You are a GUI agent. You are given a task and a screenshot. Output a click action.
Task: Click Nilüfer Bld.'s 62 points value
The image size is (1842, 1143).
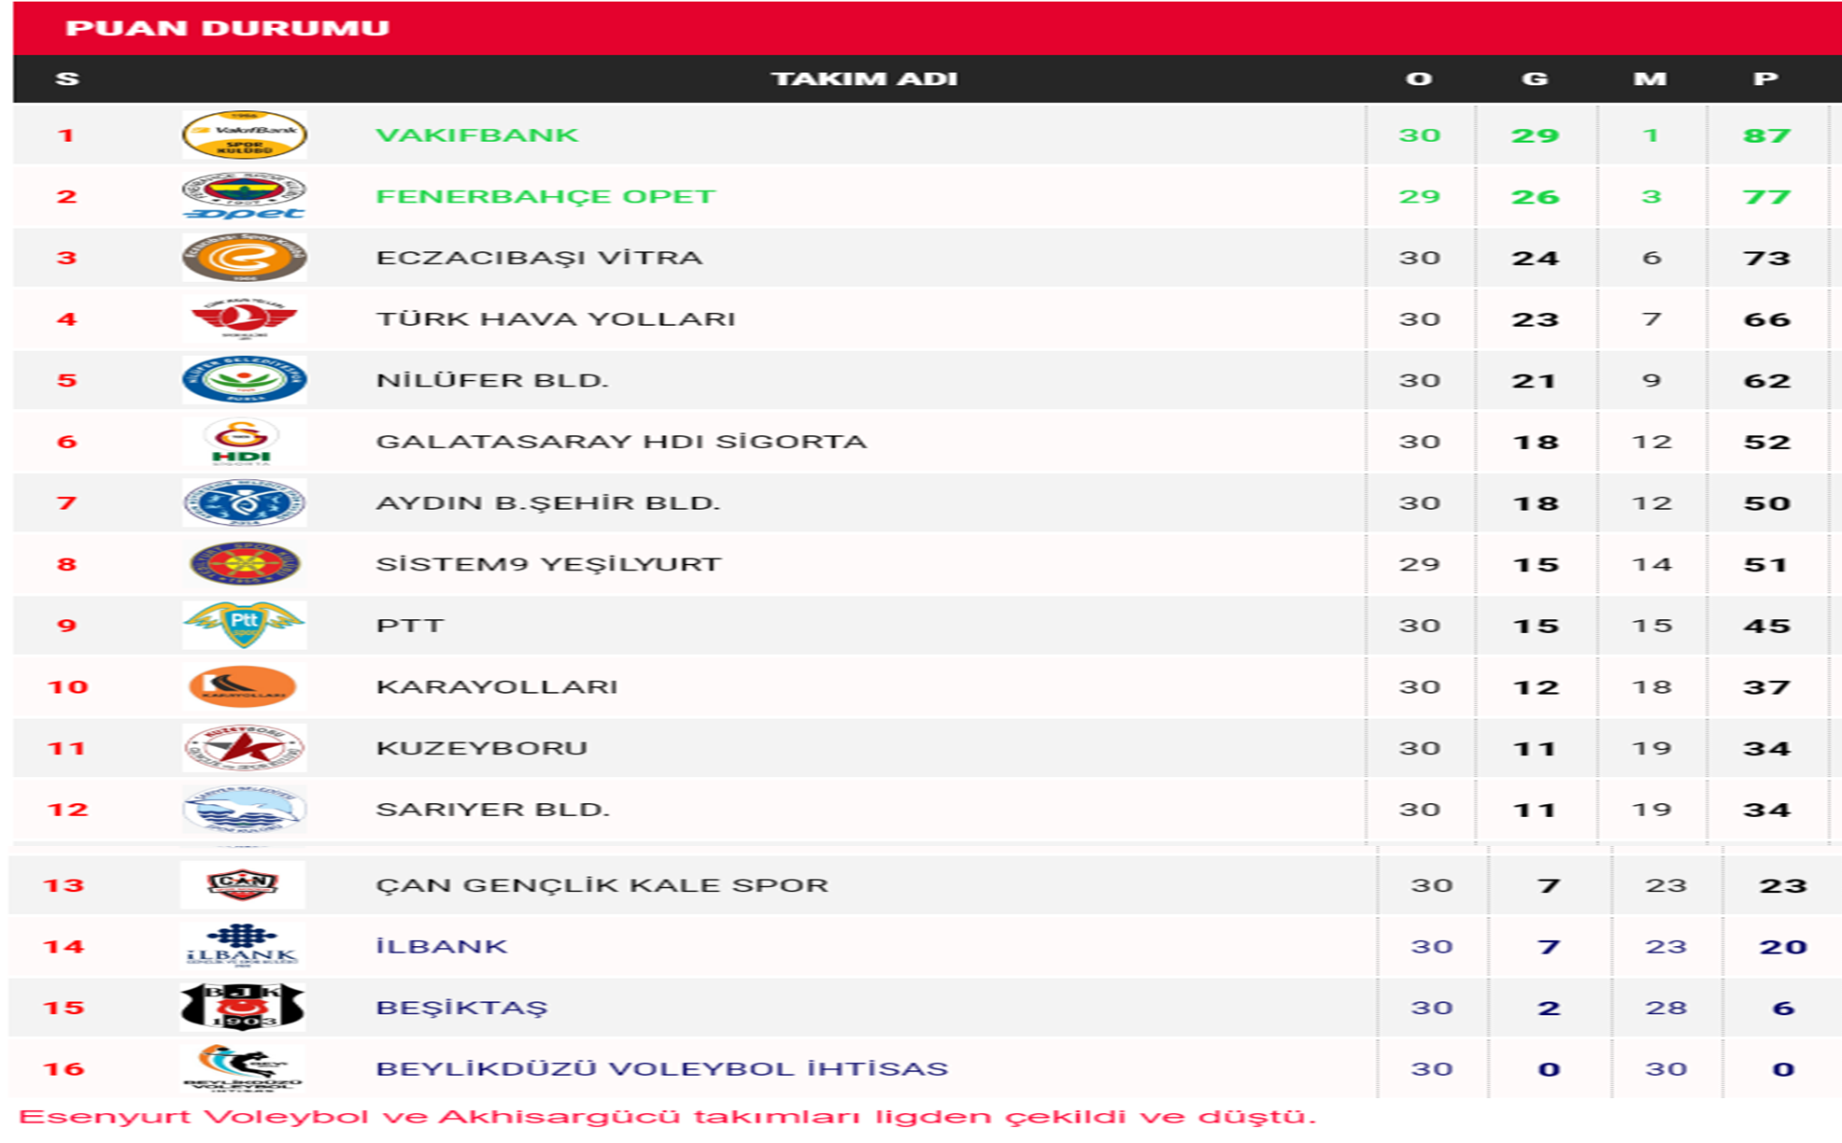point(1766,381)
